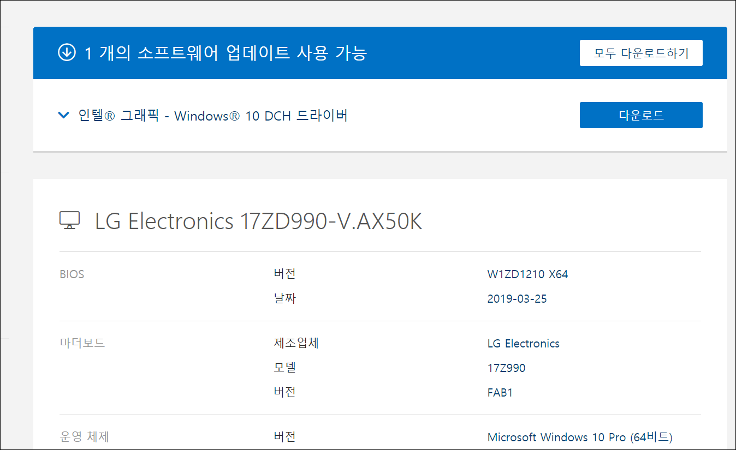The image size is (736, 450).
Task: Click the 모델 label under 마더보드
Action: click(284, 368)
